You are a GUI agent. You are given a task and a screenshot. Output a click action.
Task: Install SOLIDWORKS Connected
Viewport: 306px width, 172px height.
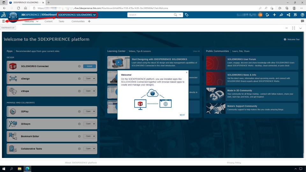click(89, 66)
